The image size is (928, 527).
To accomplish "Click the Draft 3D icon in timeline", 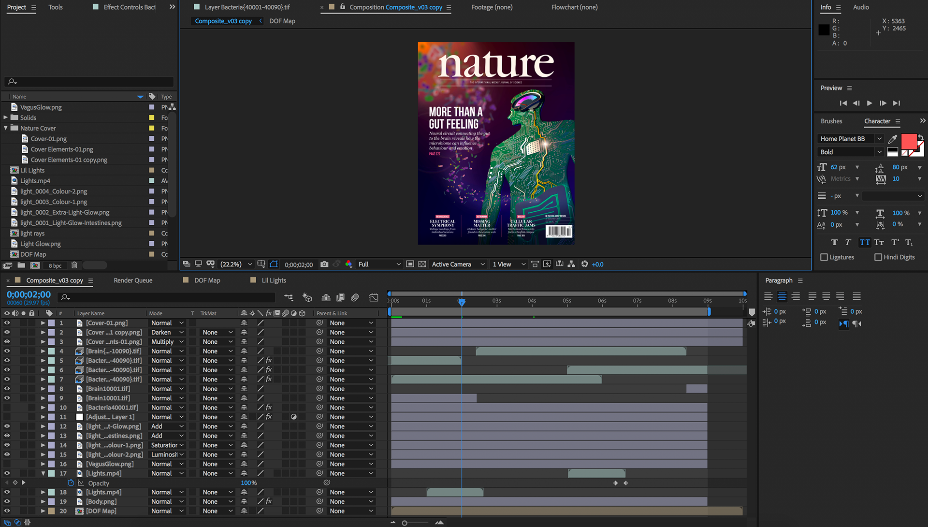I will pyautogui.click(x=307, y=297).
